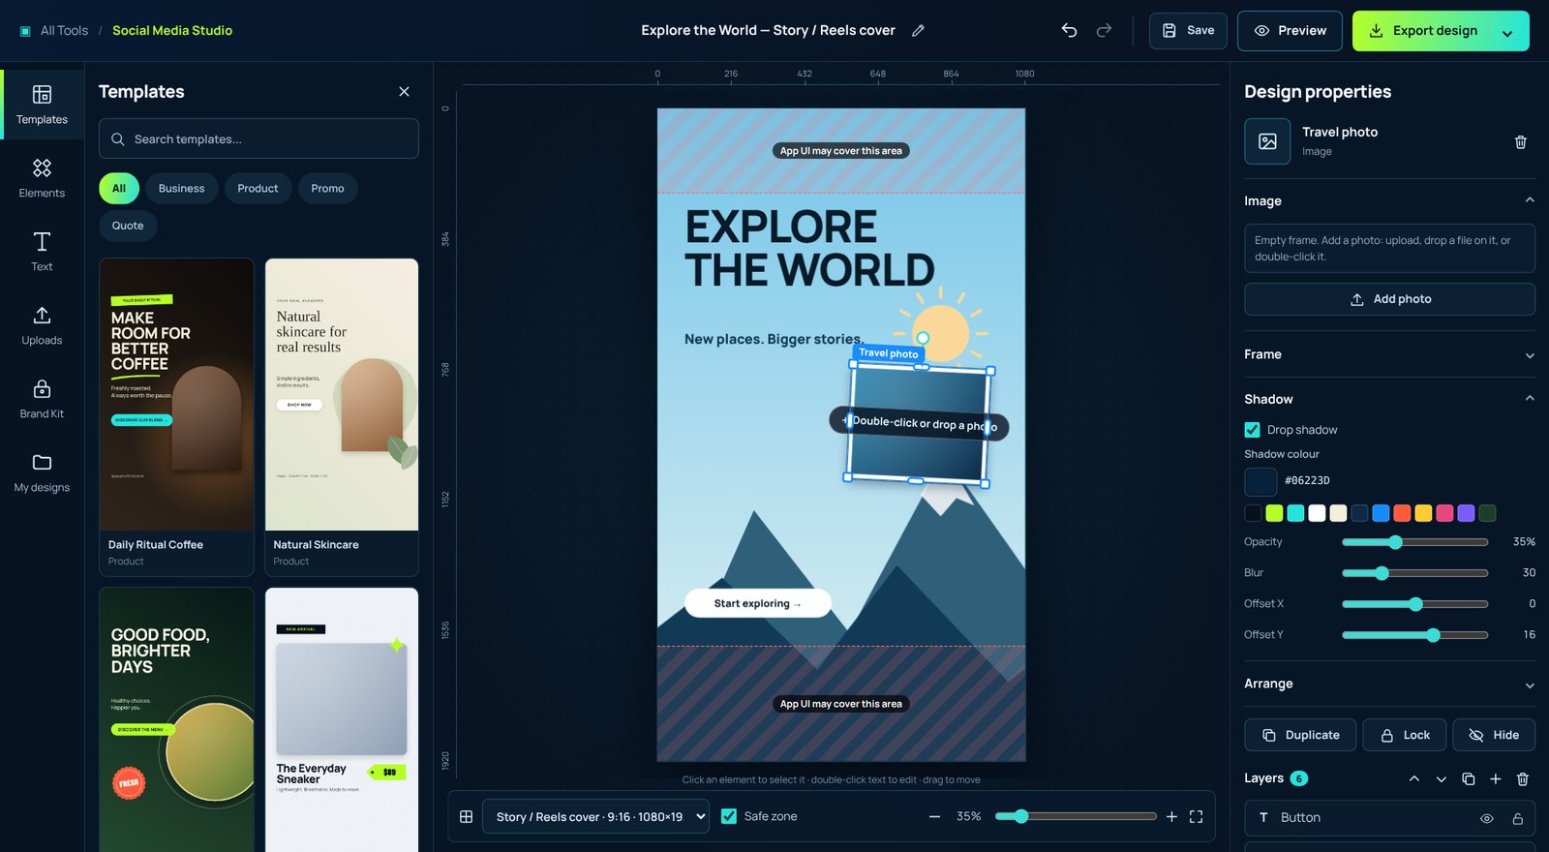Move layer down in Layers header
This screenshot has width=1549, height=852.
[1441, 779]
